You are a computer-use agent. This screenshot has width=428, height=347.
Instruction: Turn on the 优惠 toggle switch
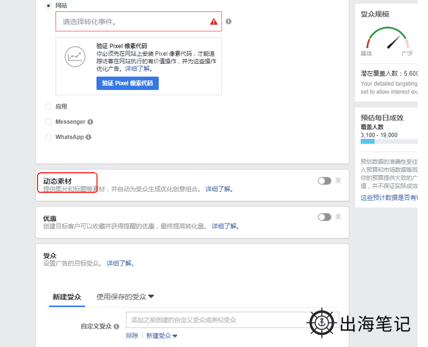[325, 217]
